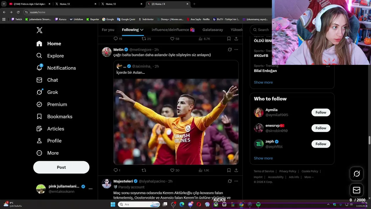The height and width of the screenshot is (209, 371).
Task: Reload the page with the refresh button
Action: 18,12
